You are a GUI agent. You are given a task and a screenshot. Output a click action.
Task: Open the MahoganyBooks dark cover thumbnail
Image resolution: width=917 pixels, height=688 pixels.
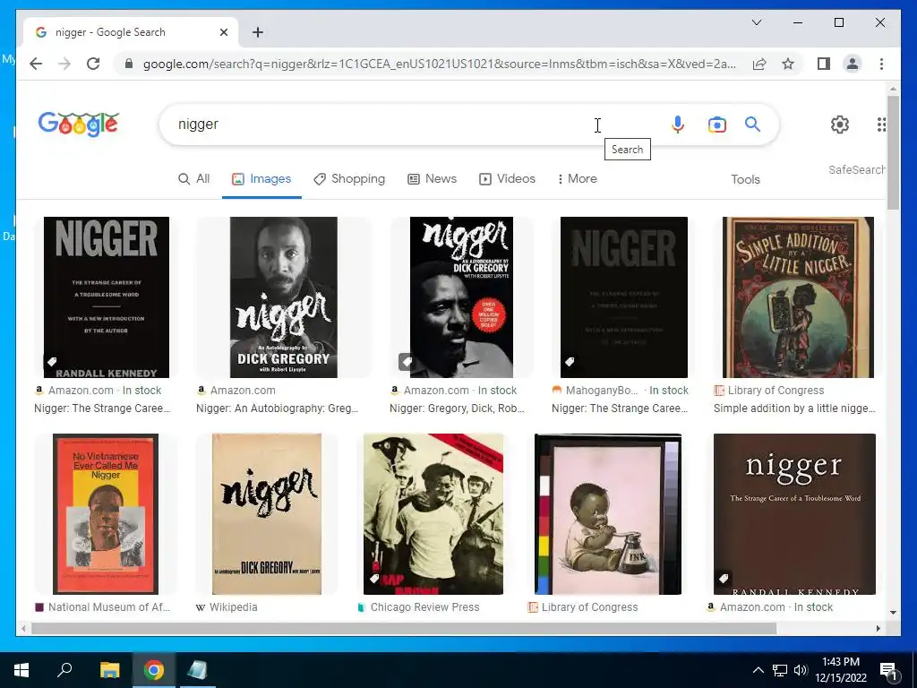[624, 297]
